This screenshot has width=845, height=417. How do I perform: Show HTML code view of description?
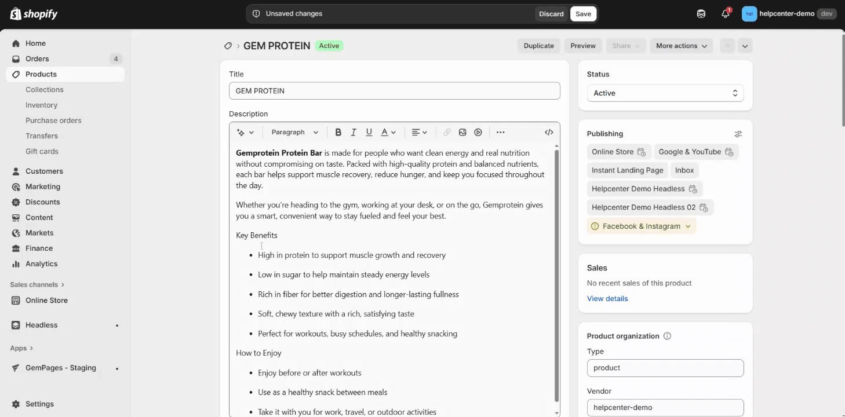[x=549, y=132]
